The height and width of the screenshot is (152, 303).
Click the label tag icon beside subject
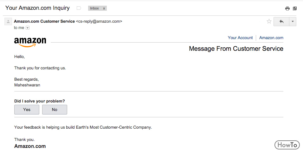coord(79,8)
